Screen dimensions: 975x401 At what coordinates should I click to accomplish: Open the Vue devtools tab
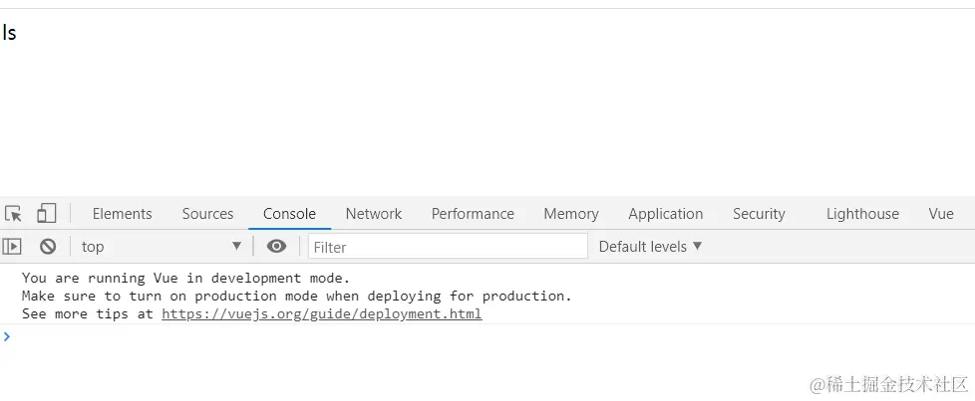pyautogui.click(x=941, y=214)
